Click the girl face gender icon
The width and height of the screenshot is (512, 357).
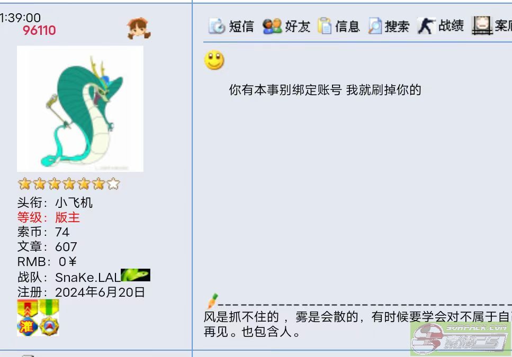click(x=139, y=29)
